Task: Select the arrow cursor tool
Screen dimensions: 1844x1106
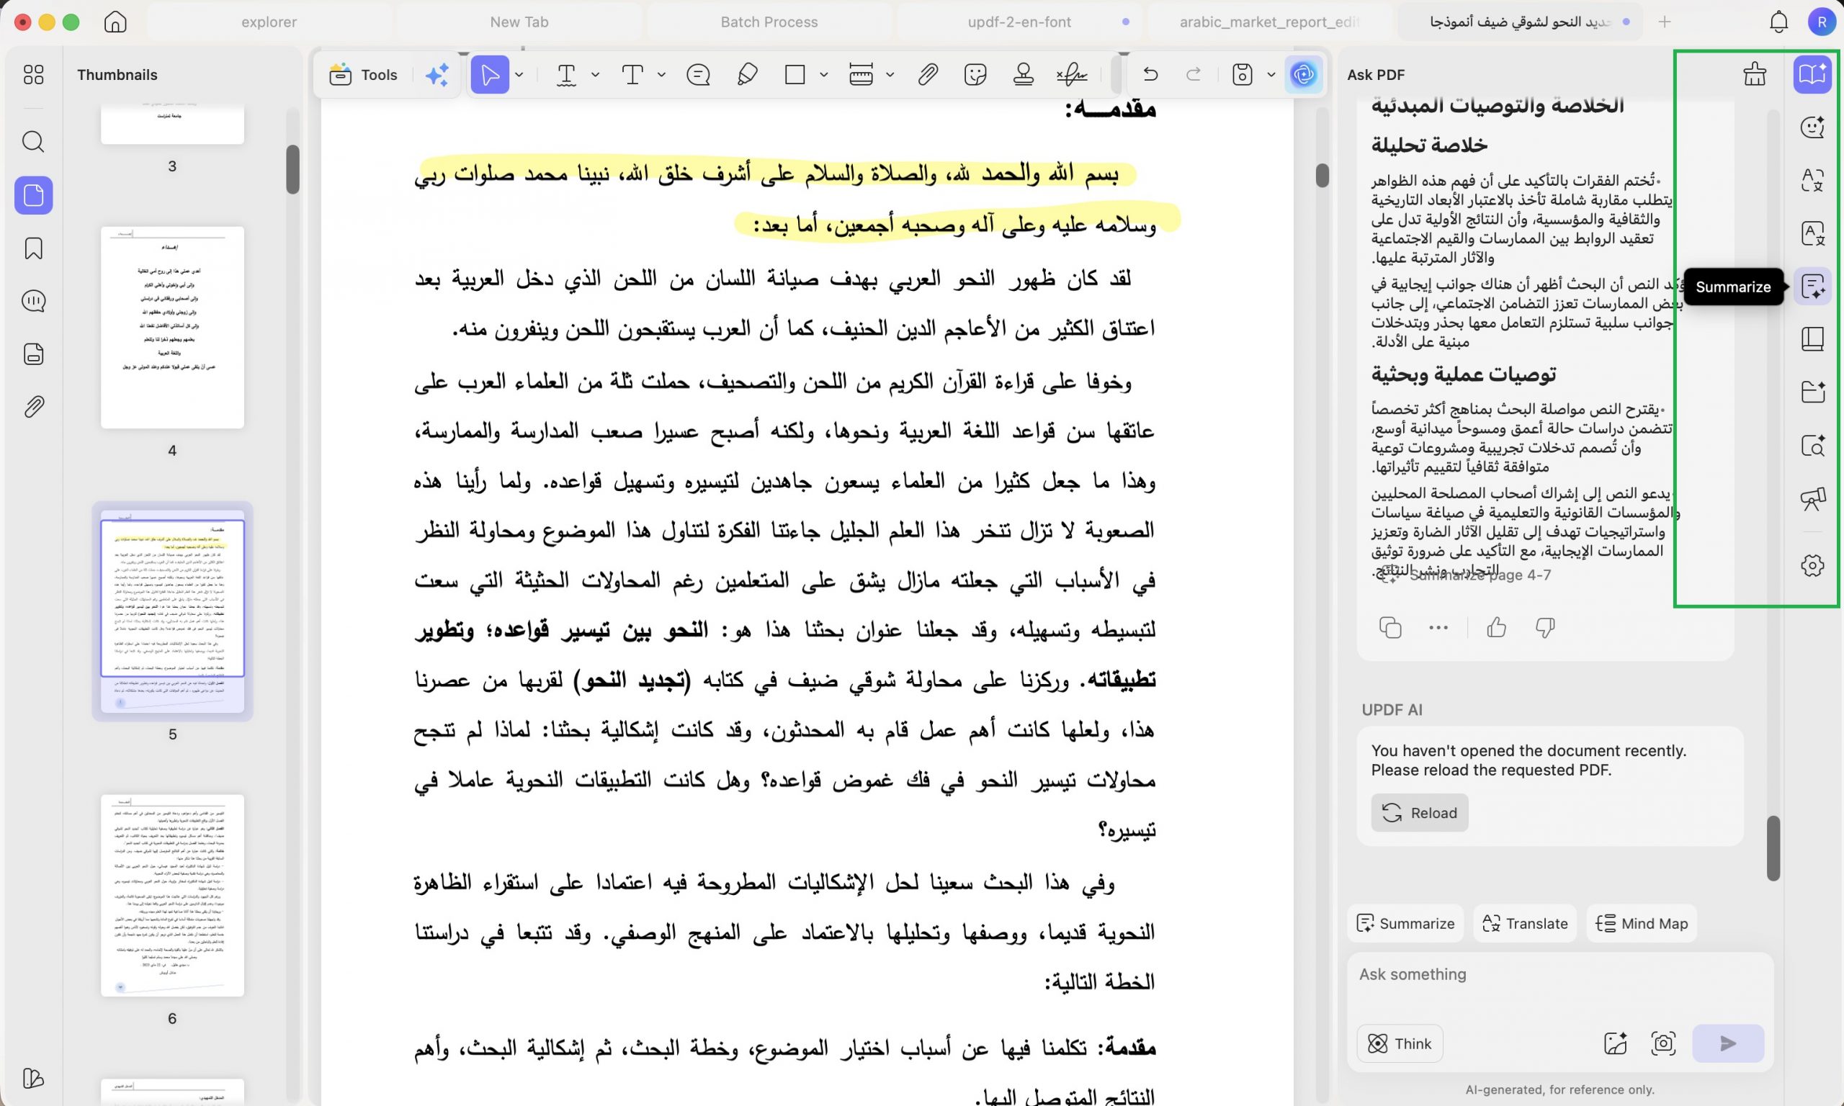Action: click(491, 75)
